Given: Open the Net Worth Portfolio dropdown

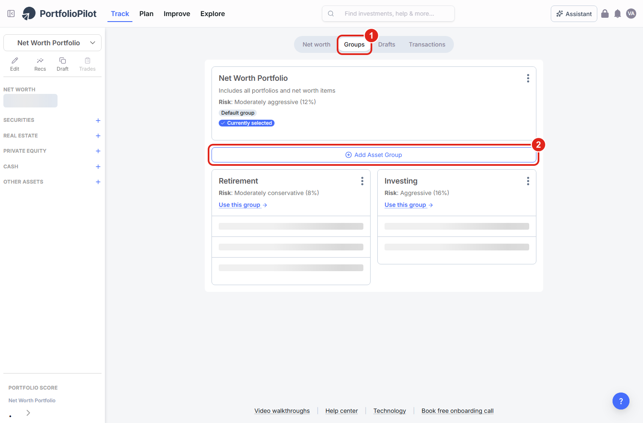Looking at the screenshot, I should click(x=52, y=43).
